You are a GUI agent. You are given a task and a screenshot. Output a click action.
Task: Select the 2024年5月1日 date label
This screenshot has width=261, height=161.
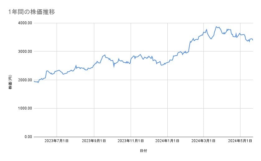[240, 141]
